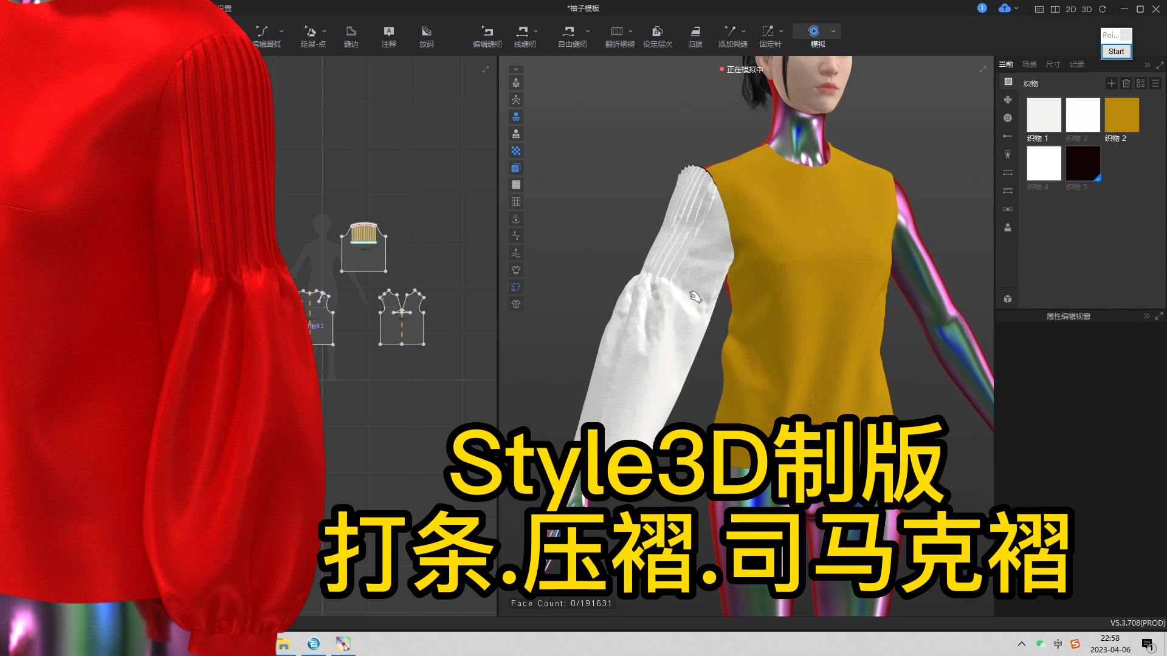Open notification badge showing 1
This screenshot has height=656, width=1167.
pos(982,8)
